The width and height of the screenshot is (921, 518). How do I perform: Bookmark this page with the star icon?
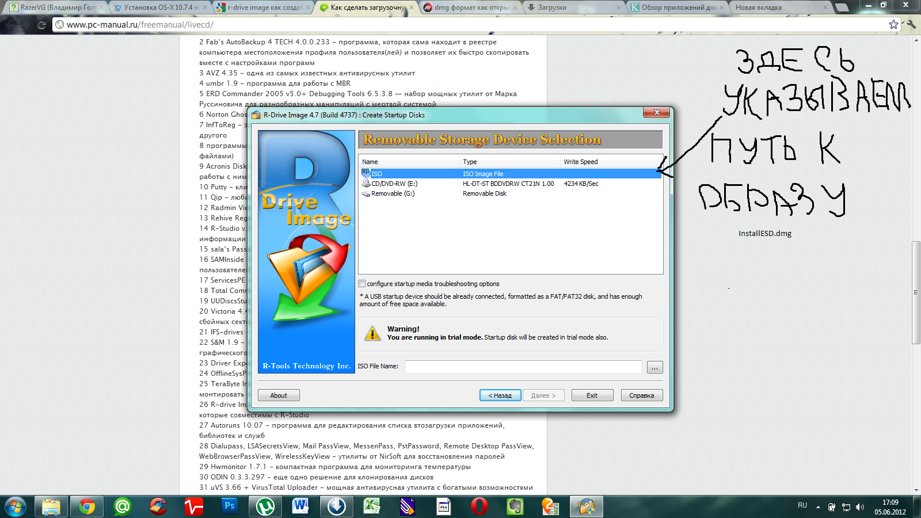[893, 24]
